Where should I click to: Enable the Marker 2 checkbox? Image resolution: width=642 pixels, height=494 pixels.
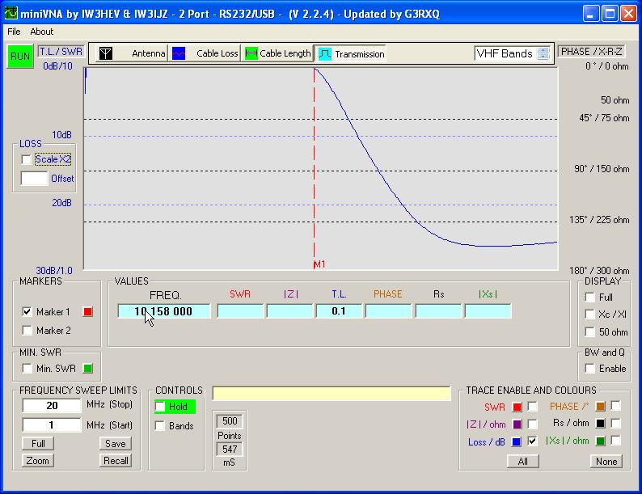[x=27, y=330]
